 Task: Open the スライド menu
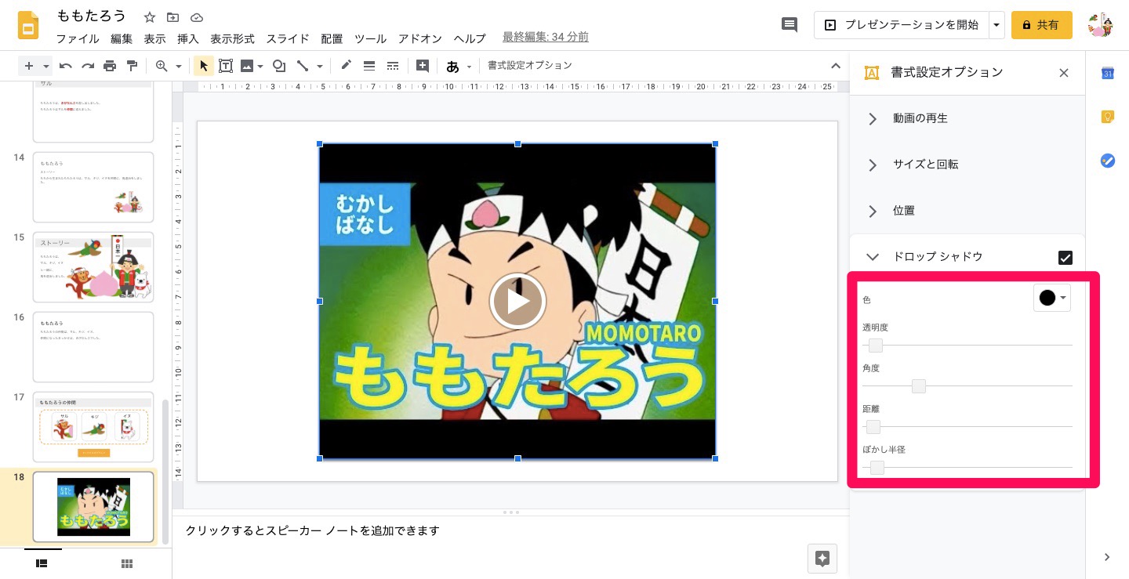pos(288,38)
